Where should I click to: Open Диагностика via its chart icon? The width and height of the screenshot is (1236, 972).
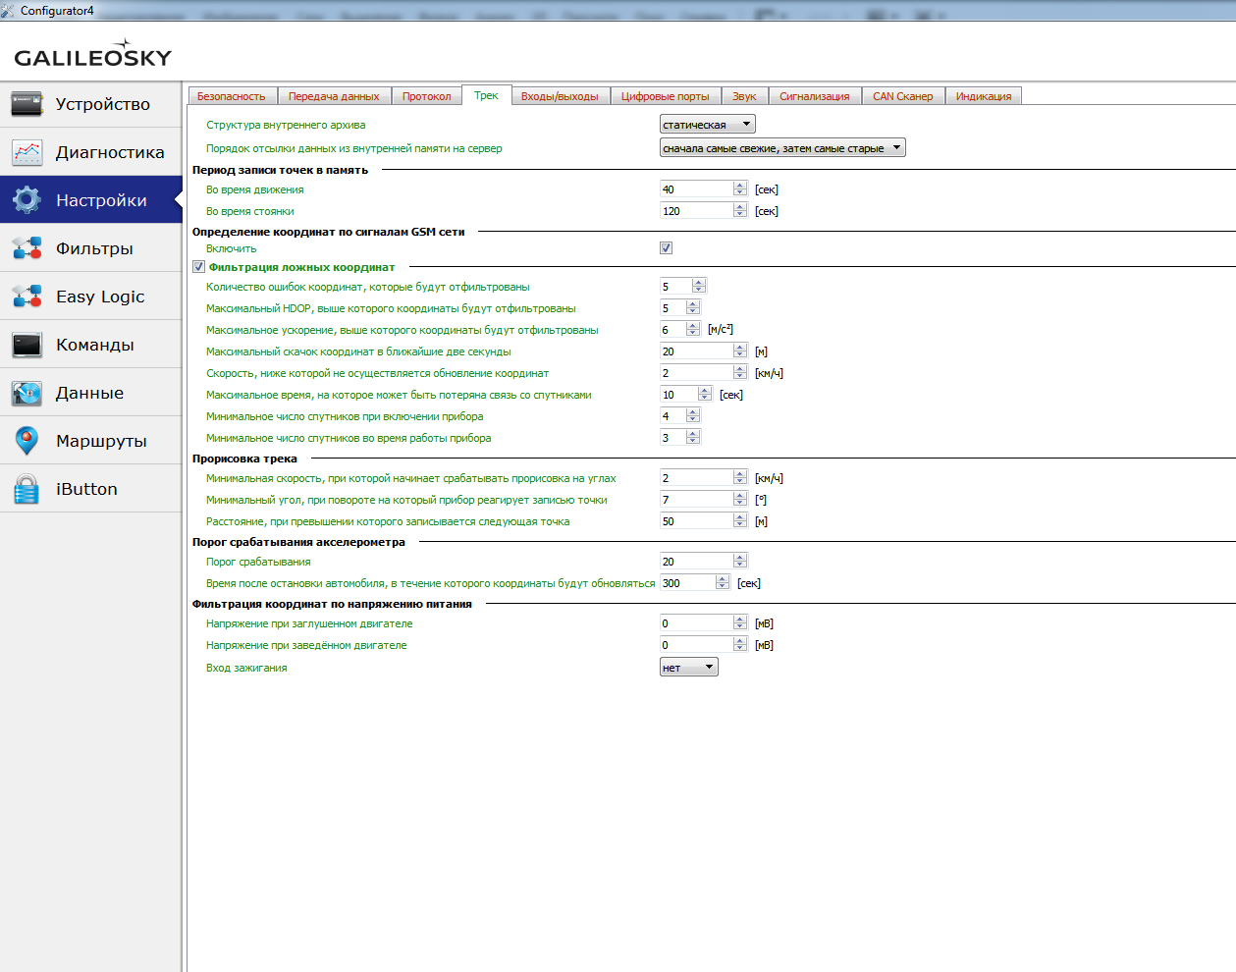pyautogui.click(x=27, y=152)
